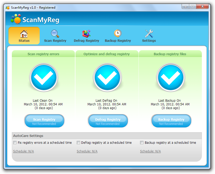Open the Backup Registry tab label
Viewport: 215px width, 174px height.
pos(118,40)
